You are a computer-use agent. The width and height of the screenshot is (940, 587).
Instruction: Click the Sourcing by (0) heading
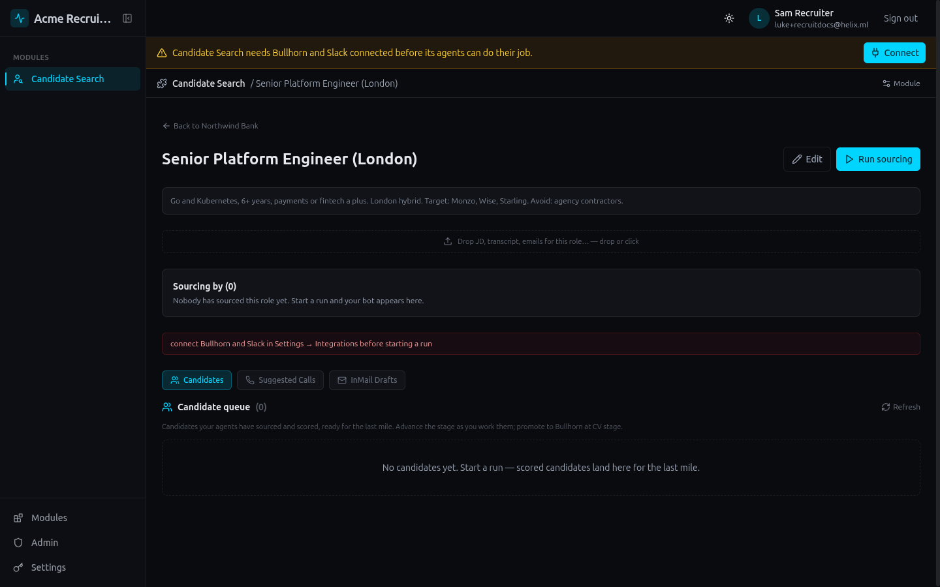pos(204,286)
